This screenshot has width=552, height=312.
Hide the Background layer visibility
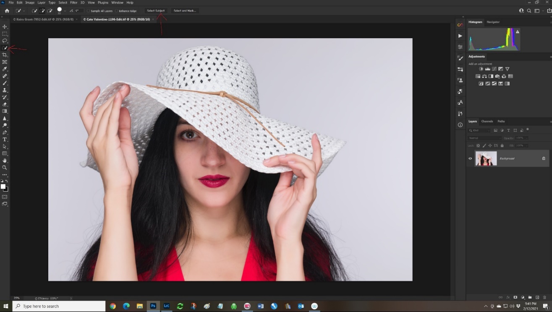point(470,159)
